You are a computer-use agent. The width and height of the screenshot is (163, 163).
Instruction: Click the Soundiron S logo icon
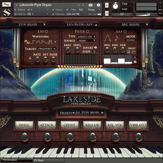[x=7, y=13]
